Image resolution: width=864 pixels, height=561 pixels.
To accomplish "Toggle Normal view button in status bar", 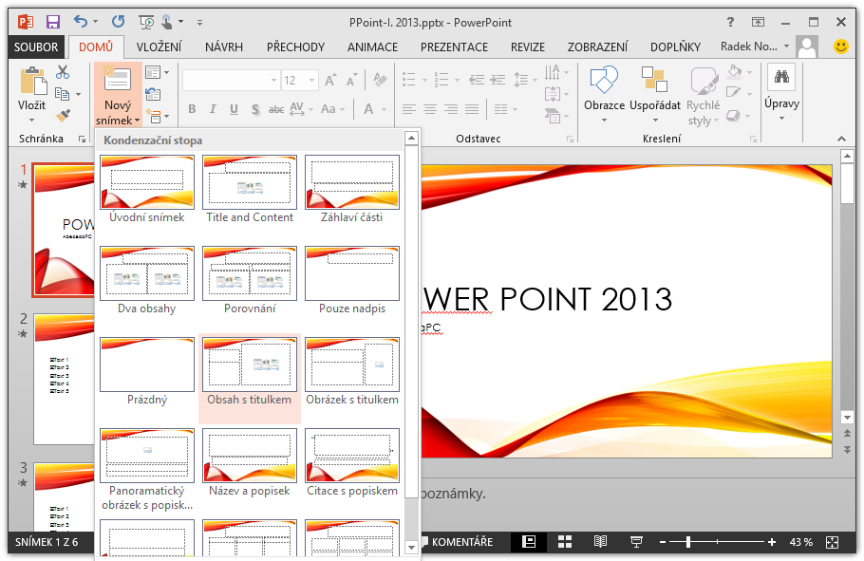I will [x=529, y=542].
